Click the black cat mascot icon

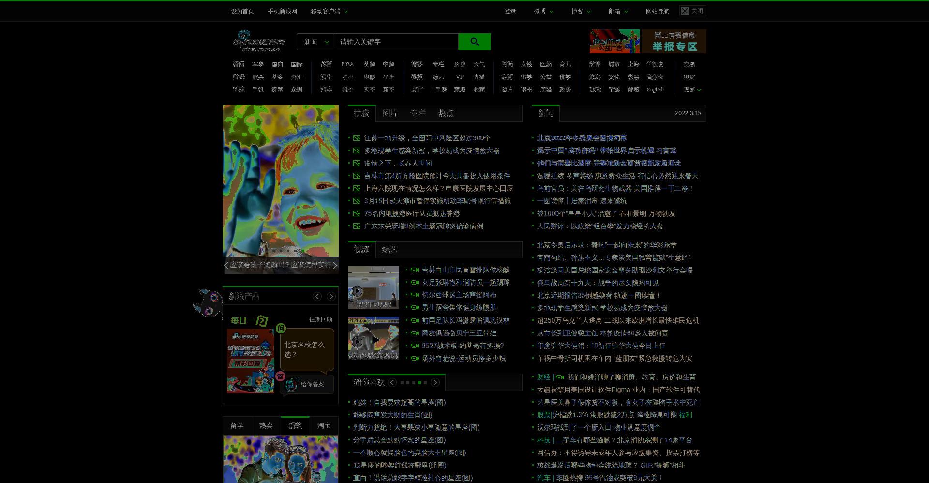point(208,303)
